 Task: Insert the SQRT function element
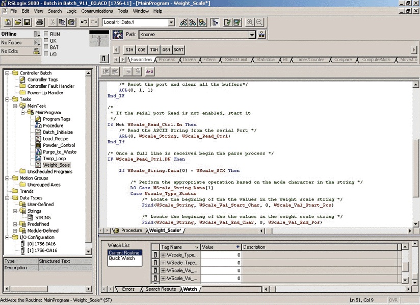coord(178,50)
